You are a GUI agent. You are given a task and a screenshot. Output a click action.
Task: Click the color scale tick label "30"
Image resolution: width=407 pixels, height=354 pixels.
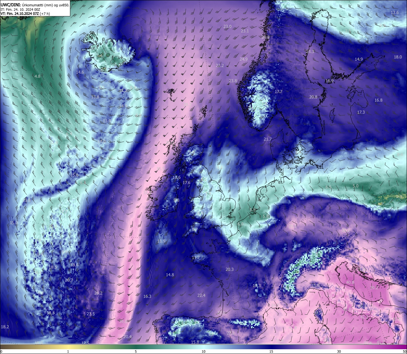click(x=339, y=351)
